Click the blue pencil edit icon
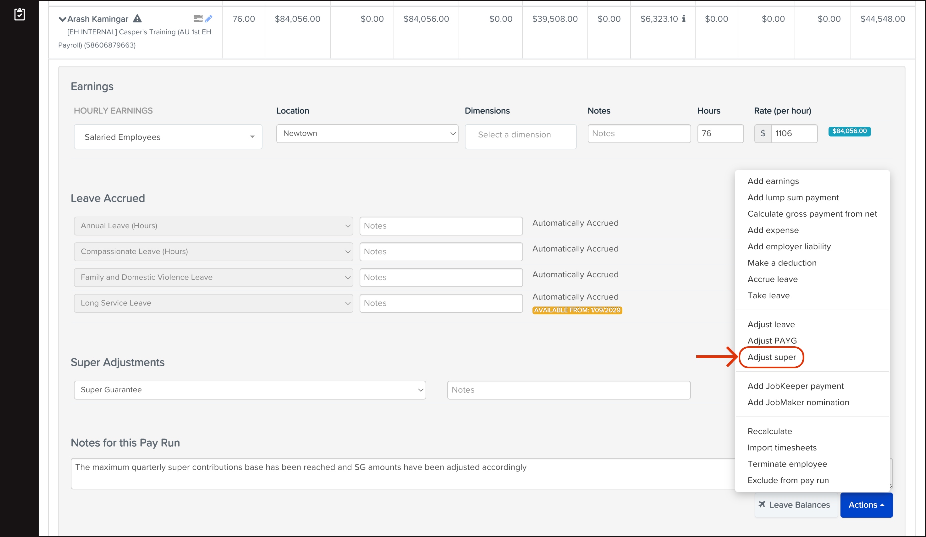Screen dimensions: 926x537 click(208, 18)
